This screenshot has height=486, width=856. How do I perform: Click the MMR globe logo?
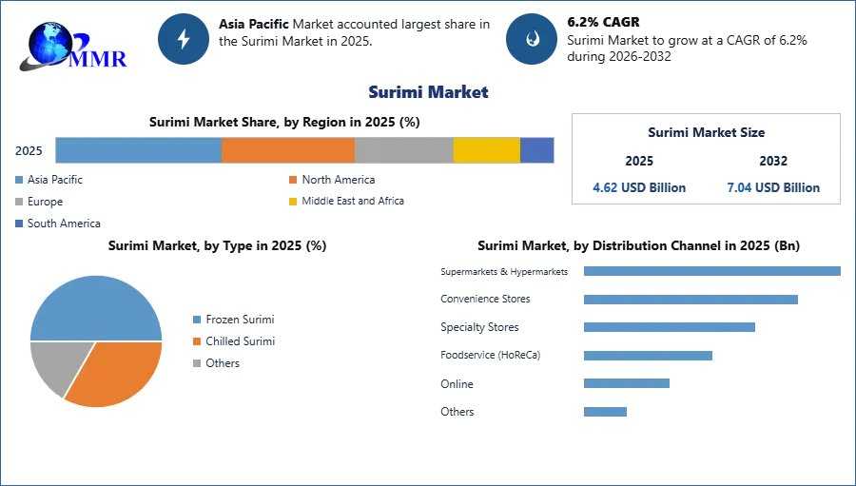(x=73, y=47)
